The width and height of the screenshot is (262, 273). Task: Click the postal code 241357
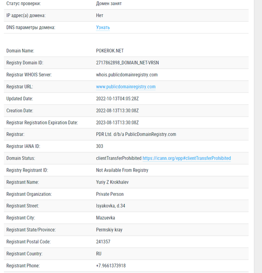pyautogui.click(x=103, y=242)
